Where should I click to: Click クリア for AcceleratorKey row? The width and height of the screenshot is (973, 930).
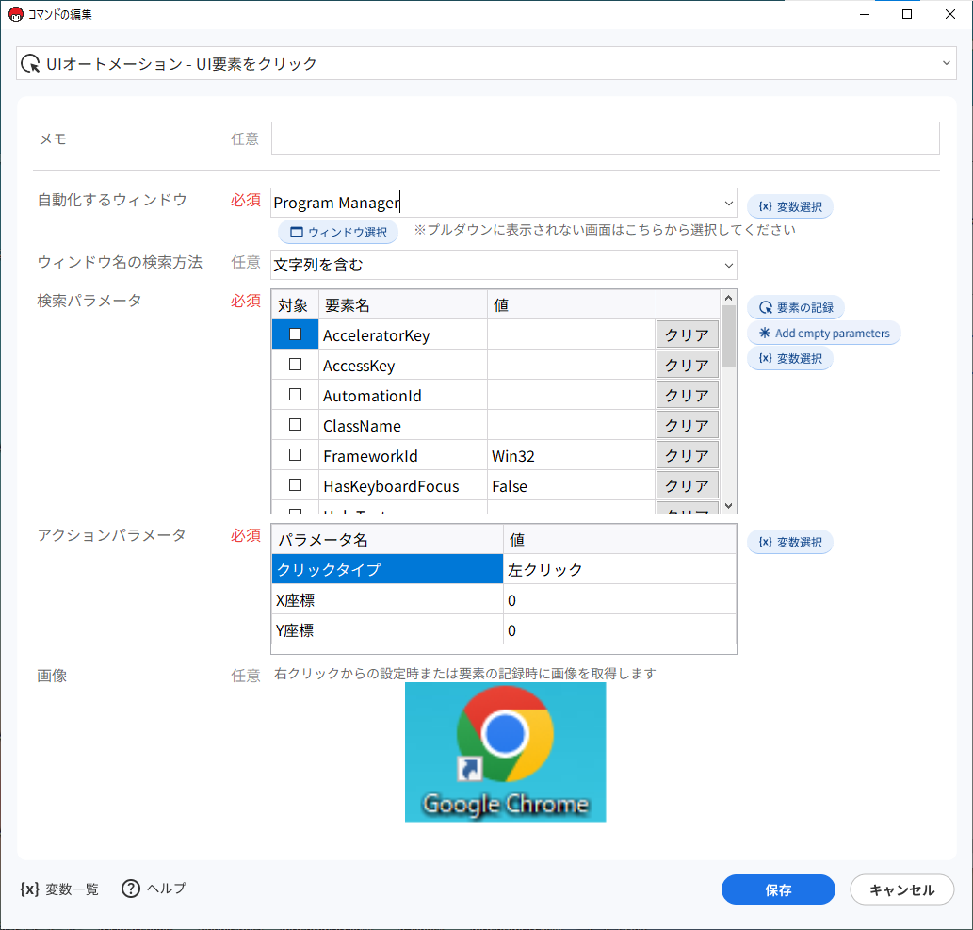pos(687,334)
